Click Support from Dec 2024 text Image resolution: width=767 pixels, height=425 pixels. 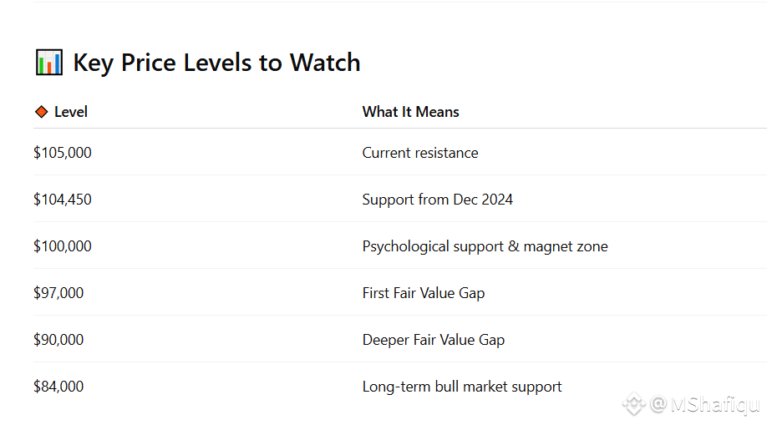[438, 200]
